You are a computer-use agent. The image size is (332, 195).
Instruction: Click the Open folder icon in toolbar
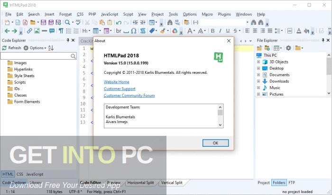33,22
